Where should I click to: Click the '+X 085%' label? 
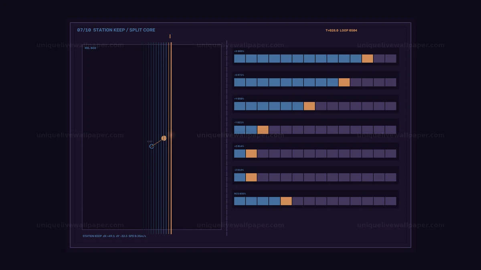(239, 51)
